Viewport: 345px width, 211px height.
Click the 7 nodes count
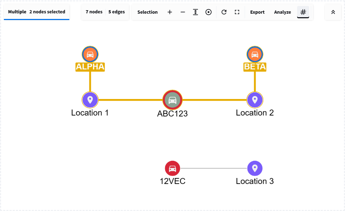(94, 12)
